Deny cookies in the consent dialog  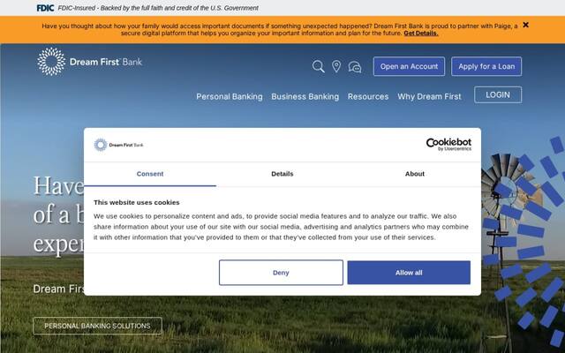point(281,273)
